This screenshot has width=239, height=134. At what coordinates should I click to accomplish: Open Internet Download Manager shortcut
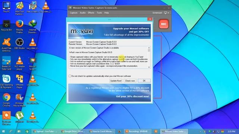coord(32,26)
